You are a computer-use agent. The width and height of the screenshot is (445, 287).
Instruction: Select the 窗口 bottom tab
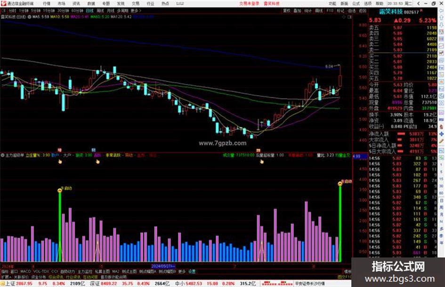click(14, 271)
